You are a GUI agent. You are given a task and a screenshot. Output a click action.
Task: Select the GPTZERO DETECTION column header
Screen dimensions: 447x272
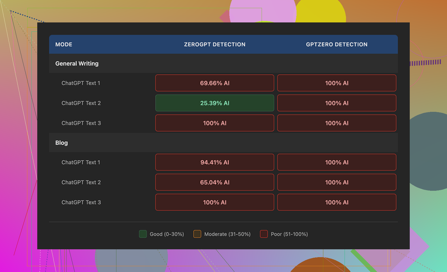pyautogui.click(x=336, y=45)
